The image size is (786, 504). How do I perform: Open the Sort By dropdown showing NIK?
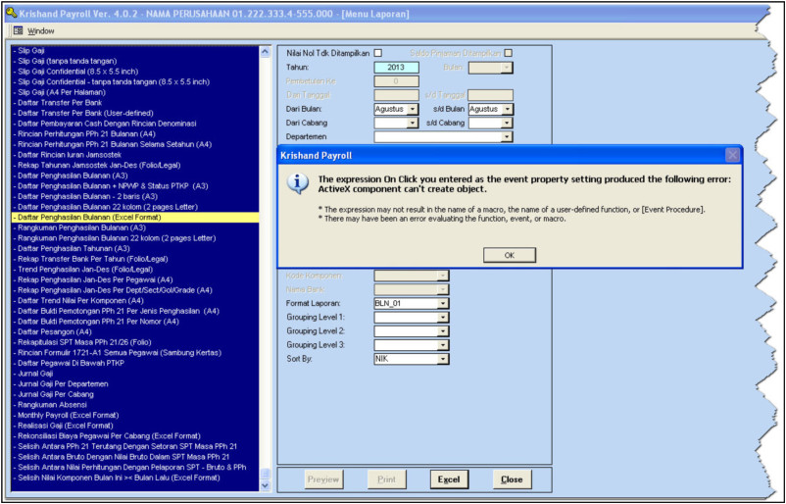point(443,359)
